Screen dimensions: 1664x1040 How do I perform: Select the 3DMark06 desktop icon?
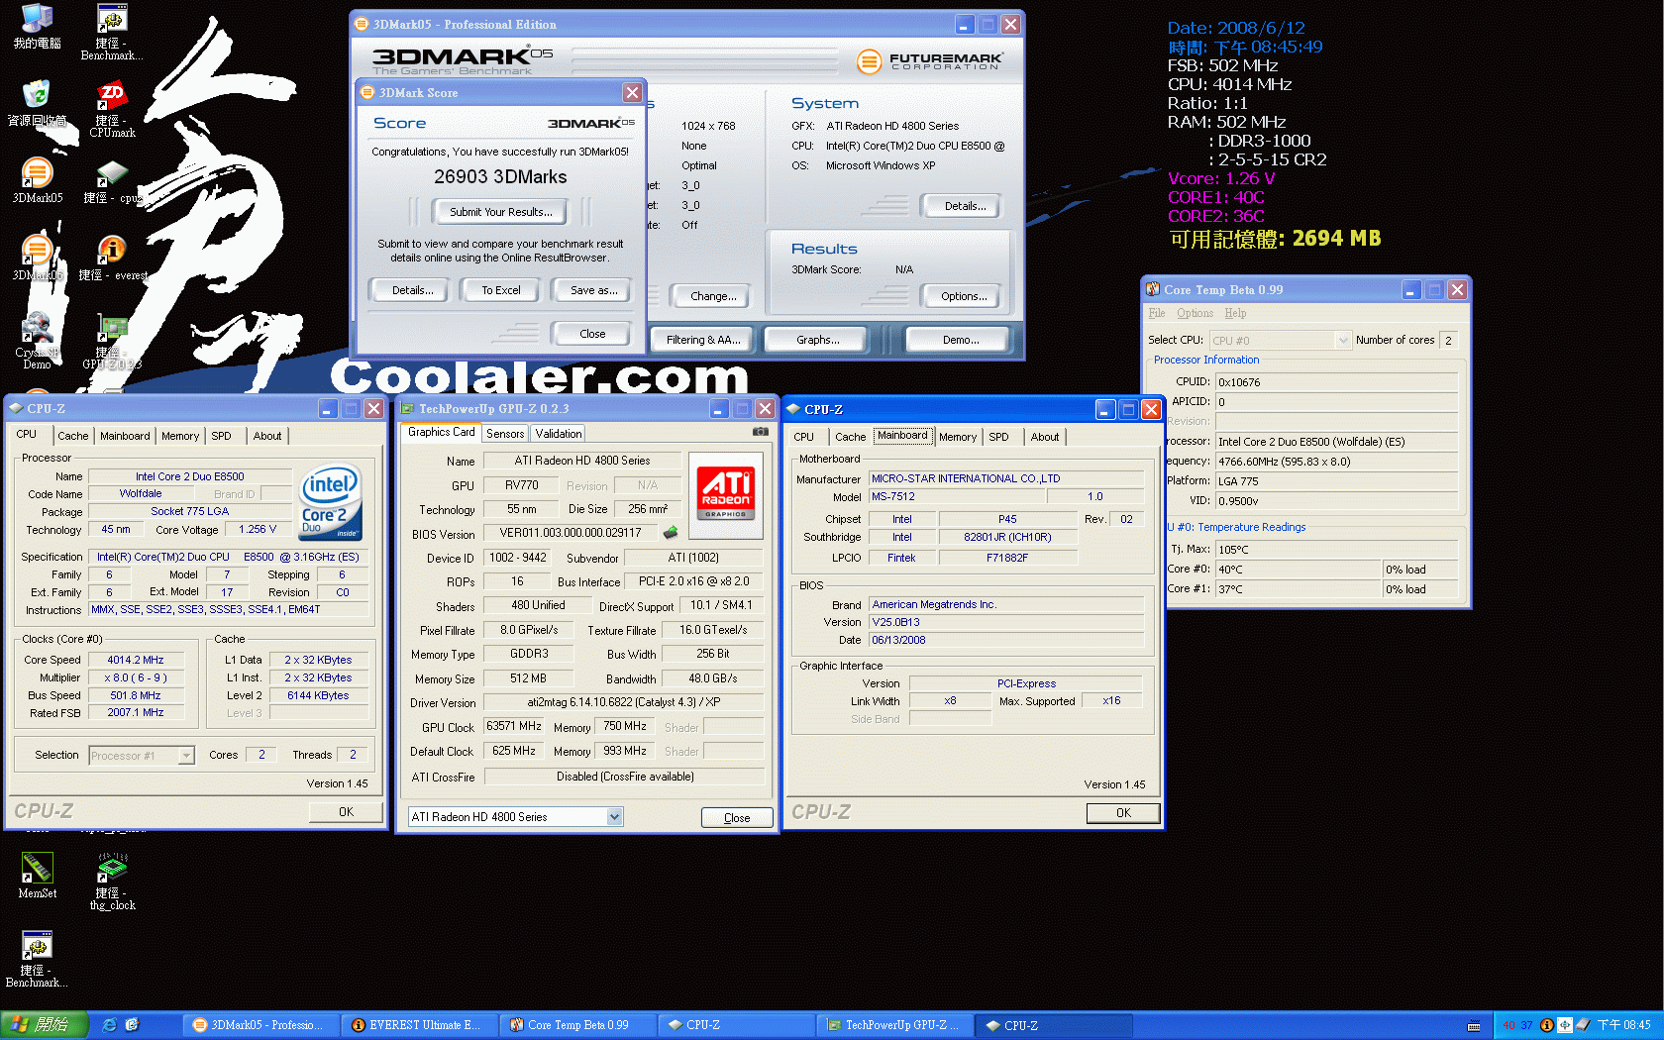click(37, 258)
